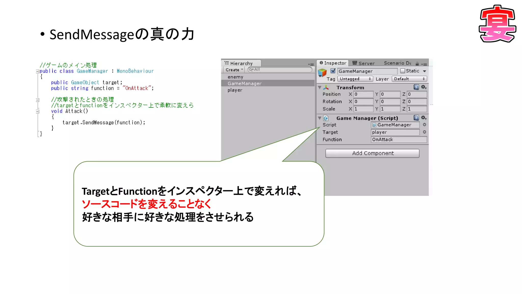This screenshot has height=294, width=522.
Task: Enable the Static checkbox
Action: 402,71
